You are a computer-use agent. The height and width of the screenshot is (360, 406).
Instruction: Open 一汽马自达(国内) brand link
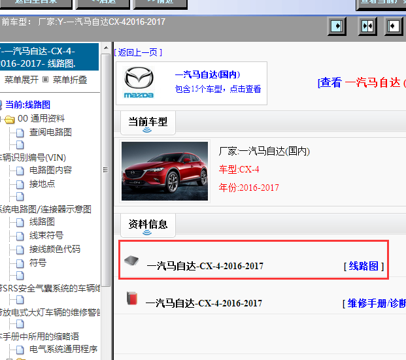pyautogui.click(x=208, y=74)
